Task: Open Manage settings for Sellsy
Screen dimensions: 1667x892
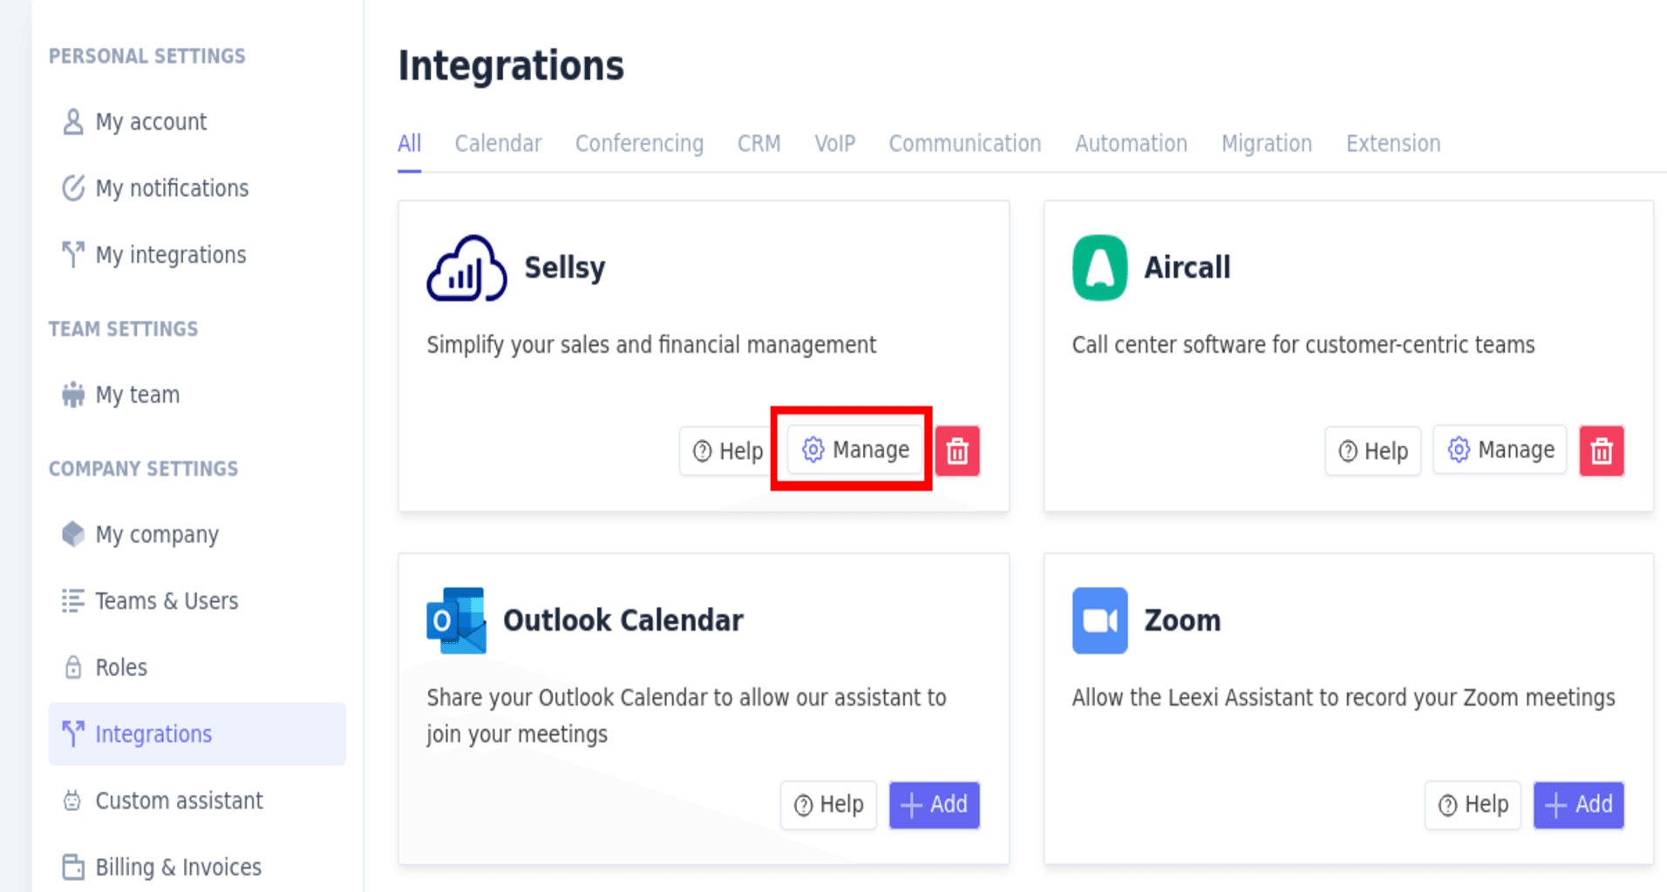Action: coord(855,450)
